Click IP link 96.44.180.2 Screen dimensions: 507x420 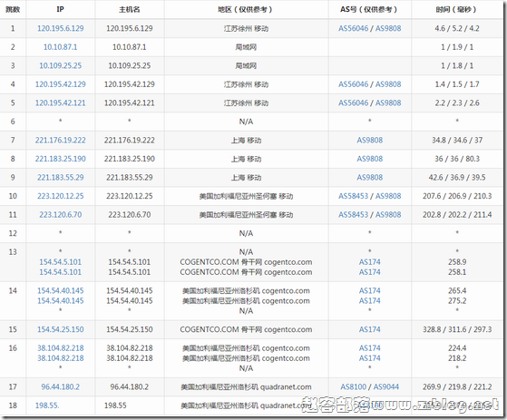(61, 386)
